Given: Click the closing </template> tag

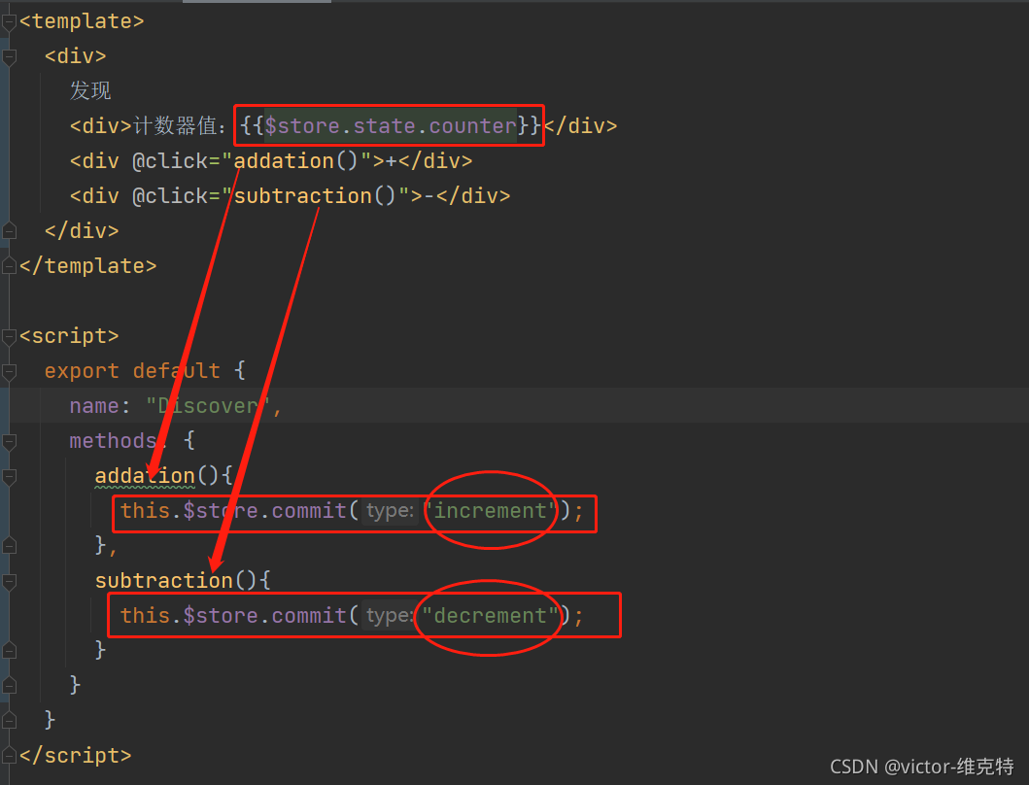Looking at the screenshot, I should point(88,266).
